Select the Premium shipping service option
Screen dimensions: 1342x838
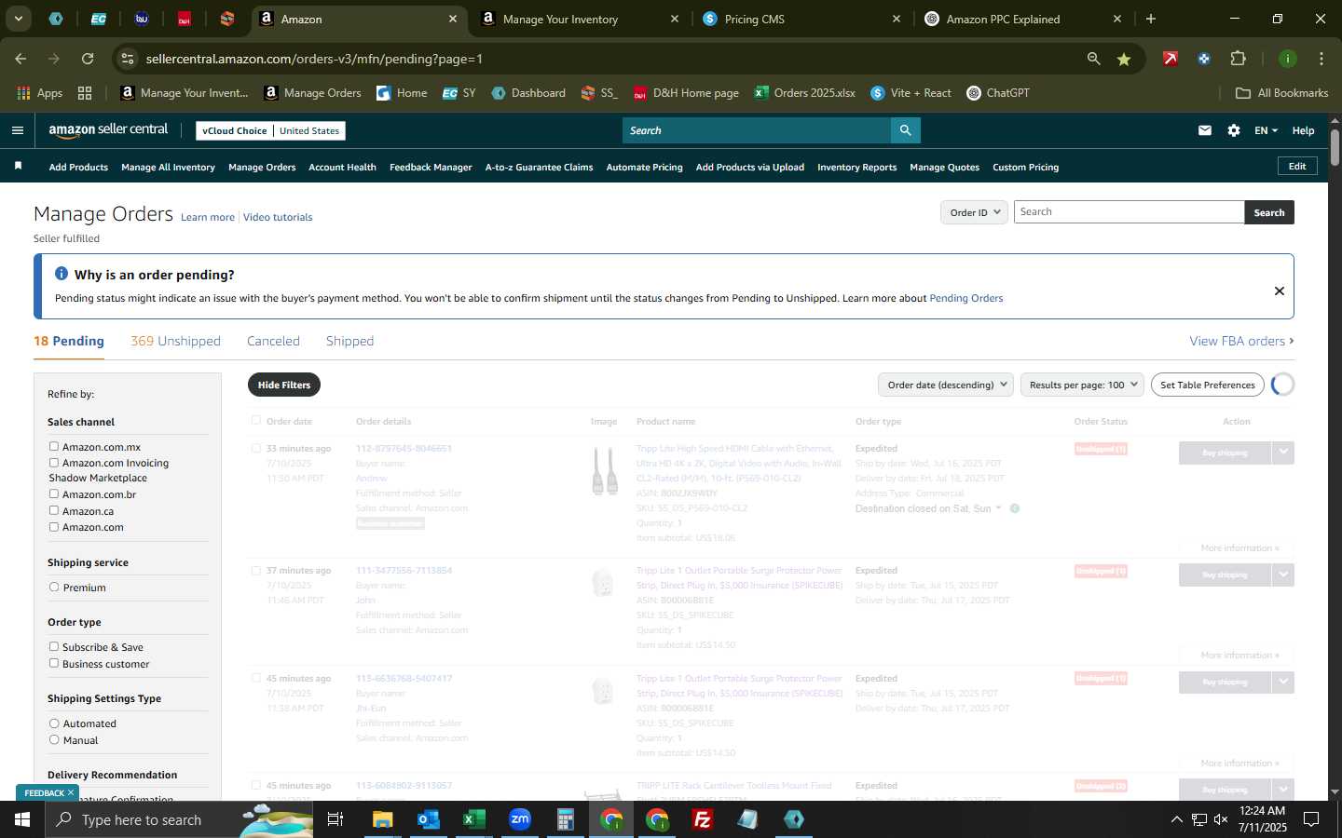click(x=54, y=588)
